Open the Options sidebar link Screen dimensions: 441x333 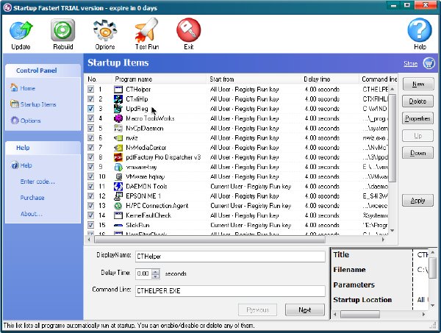(30, 121)
